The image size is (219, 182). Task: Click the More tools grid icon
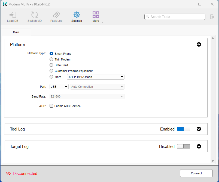(96, 14)
